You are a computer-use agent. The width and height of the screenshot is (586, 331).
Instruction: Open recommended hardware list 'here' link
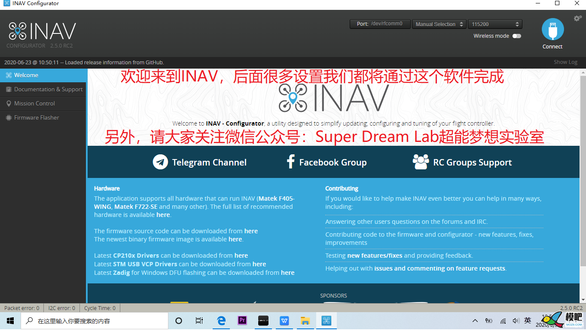[x=163, y=215]
